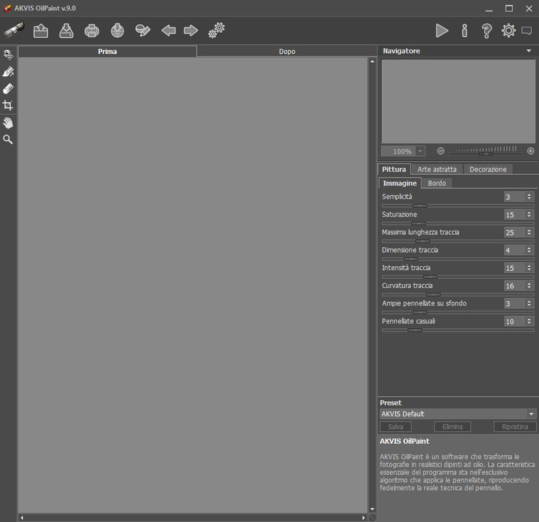Click the Pennellate casuali value field
This screenshot has height=522, width=539.
(x=514, y=321)
